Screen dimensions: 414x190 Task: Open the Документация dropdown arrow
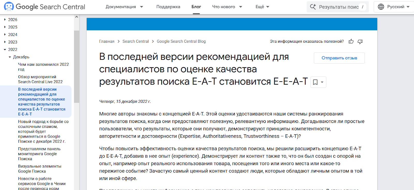click(142, 7)
